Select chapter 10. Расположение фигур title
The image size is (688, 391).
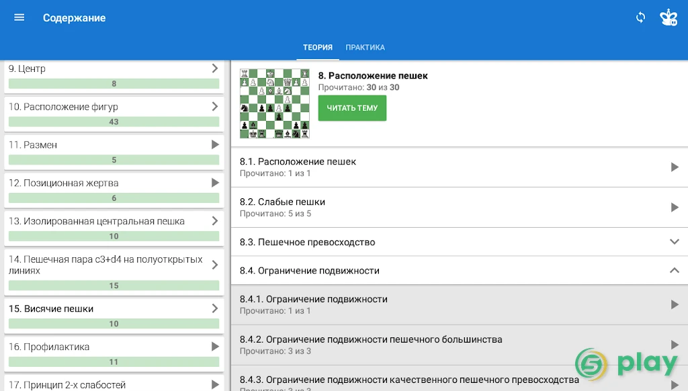pyautogui.click(x=64, y=107)
